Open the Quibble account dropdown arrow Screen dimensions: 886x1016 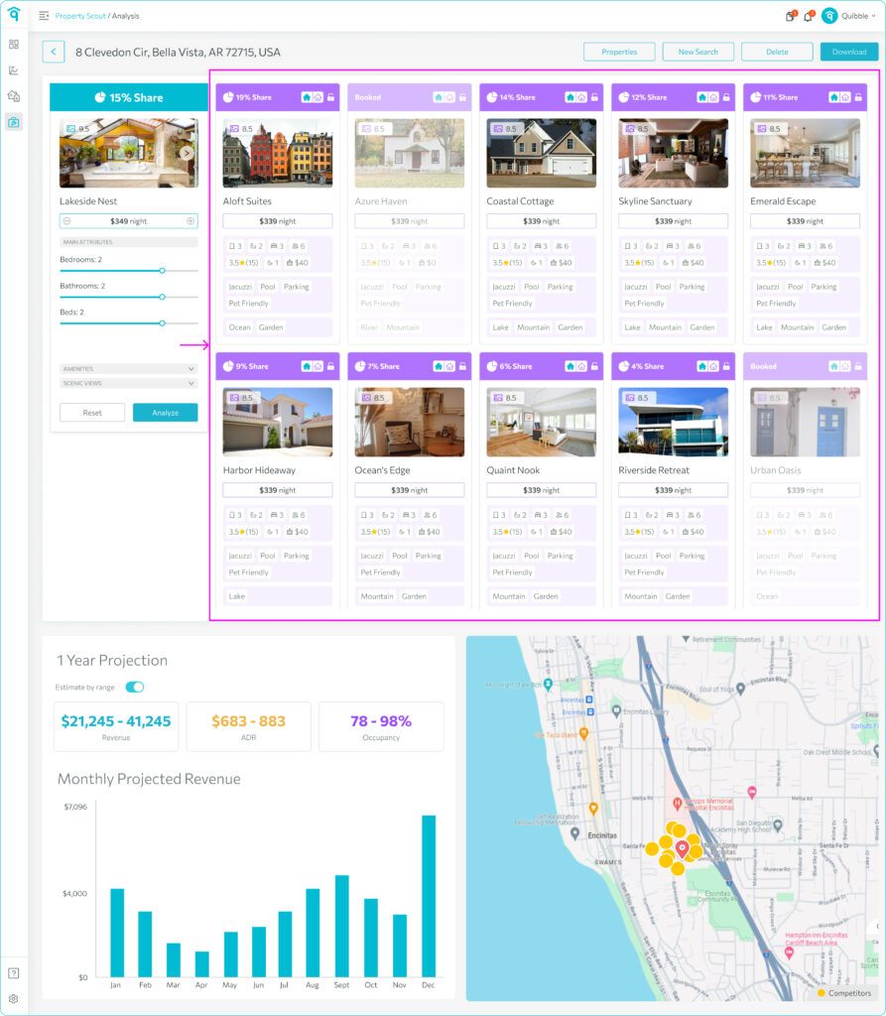coord(874,16)
